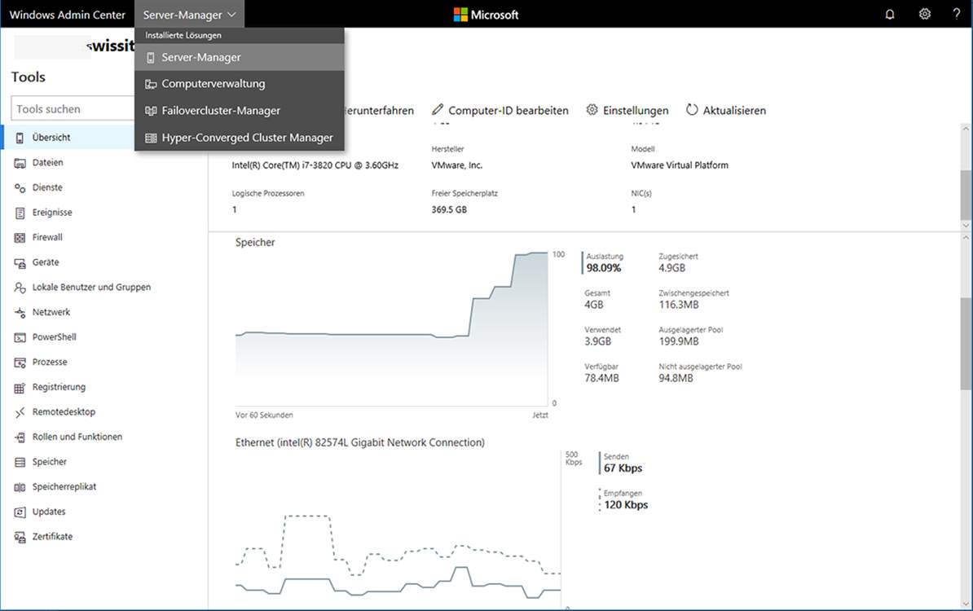Click the Computerverwaltung menu icon
973x611 pixels.
[151, 84]
